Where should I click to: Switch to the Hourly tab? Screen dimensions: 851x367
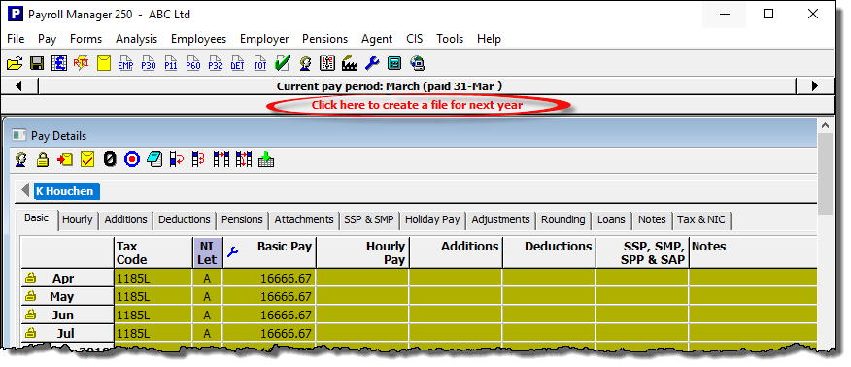pyautogui.click(x=78, y=220)
